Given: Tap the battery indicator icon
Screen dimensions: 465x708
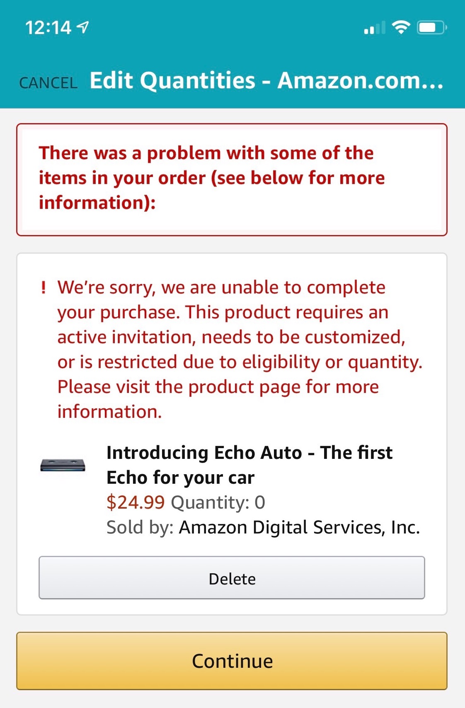Looking at the screenshot, I should [432, 28].
